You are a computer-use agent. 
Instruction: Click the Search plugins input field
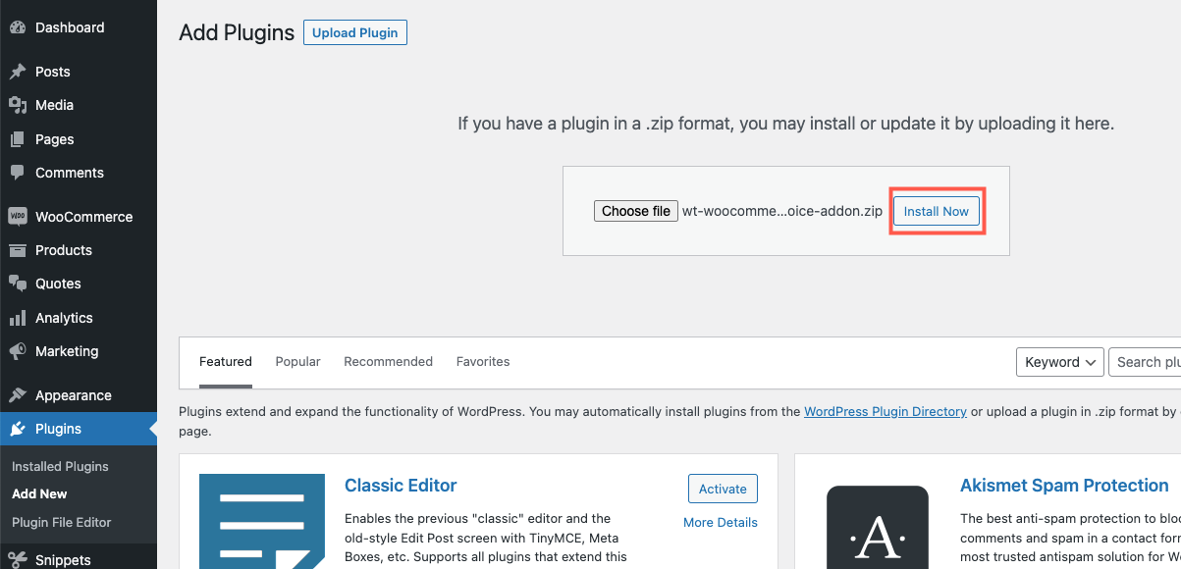[x=1146, y=362]
